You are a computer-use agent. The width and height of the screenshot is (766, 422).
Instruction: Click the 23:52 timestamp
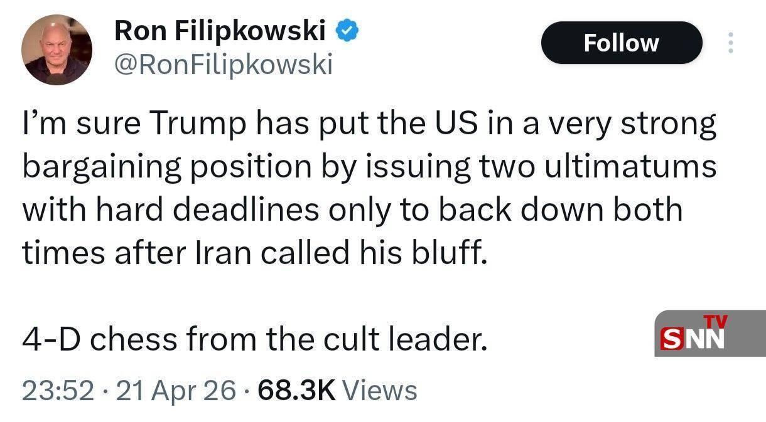58,391
